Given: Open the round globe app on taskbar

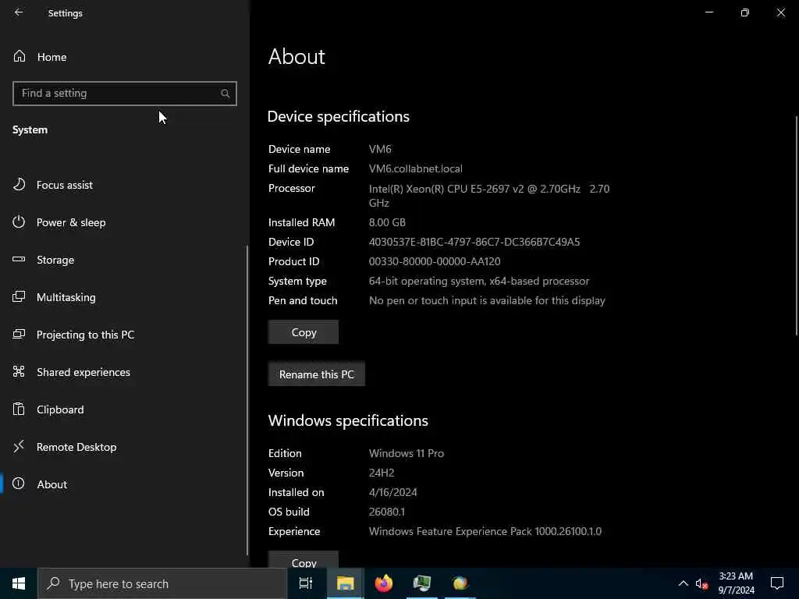Looking at the screenshot, I should coord(460,583).
